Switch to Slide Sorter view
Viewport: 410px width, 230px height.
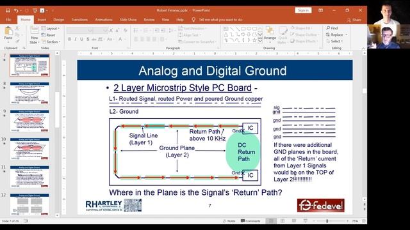click(283, 221)
